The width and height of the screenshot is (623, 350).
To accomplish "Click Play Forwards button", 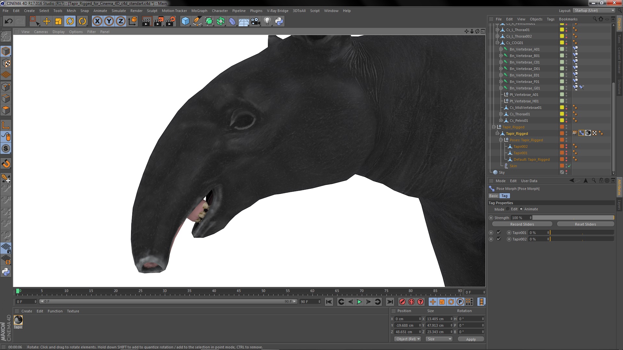I will 359,302.
